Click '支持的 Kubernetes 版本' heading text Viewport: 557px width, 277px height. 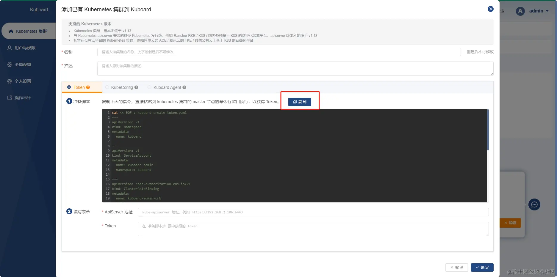click(x=90, y=24)
